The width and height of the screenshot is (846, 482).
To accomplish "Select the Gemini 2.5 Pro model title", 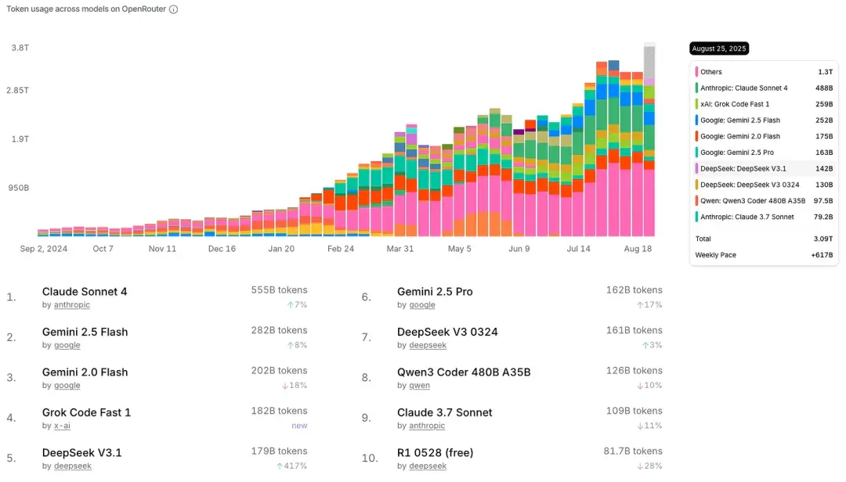I will tap(435, 292).
